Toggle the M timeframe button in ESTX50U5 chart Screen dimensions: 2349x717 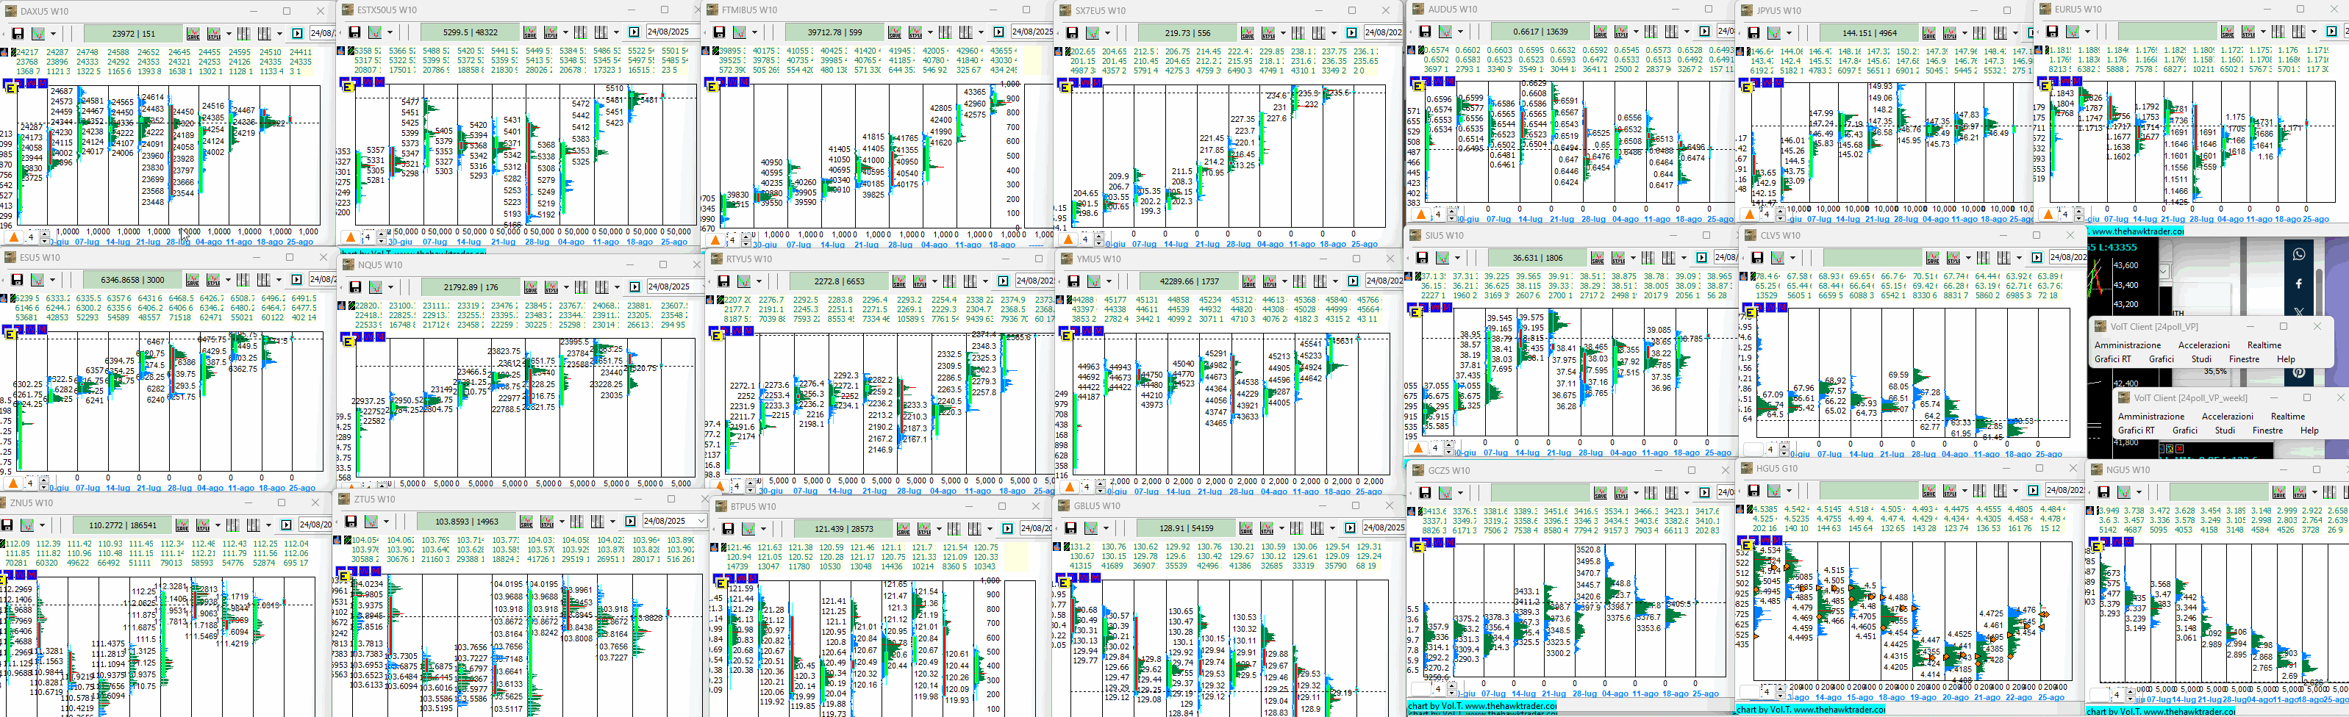[x=379, y=82]
